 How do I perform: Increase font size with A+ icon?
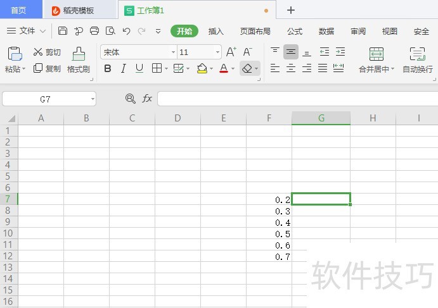(231, 52)
